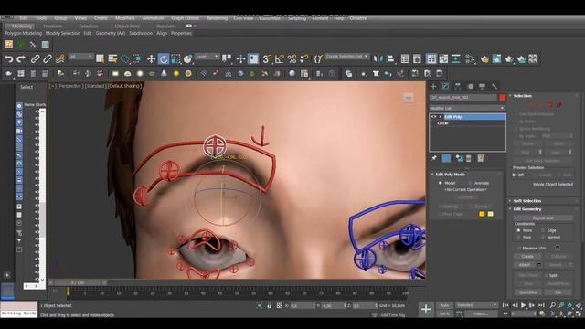Switch to the Freeform ribbon tab
This screenshot has width=585, height=329.
pos(53,27)
